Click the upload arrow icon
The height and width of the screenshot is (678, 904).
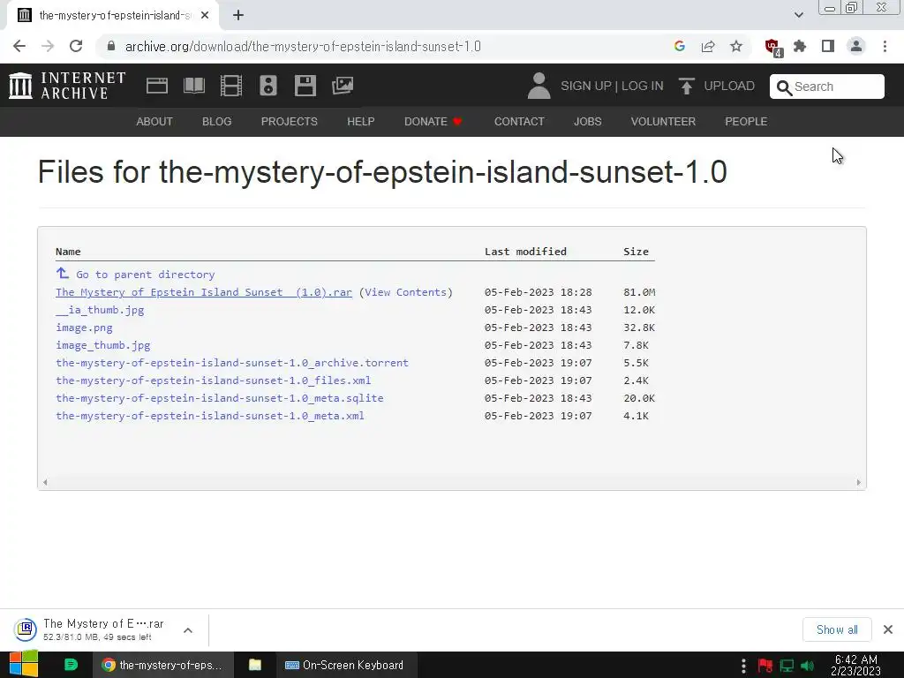coord(686,86)
